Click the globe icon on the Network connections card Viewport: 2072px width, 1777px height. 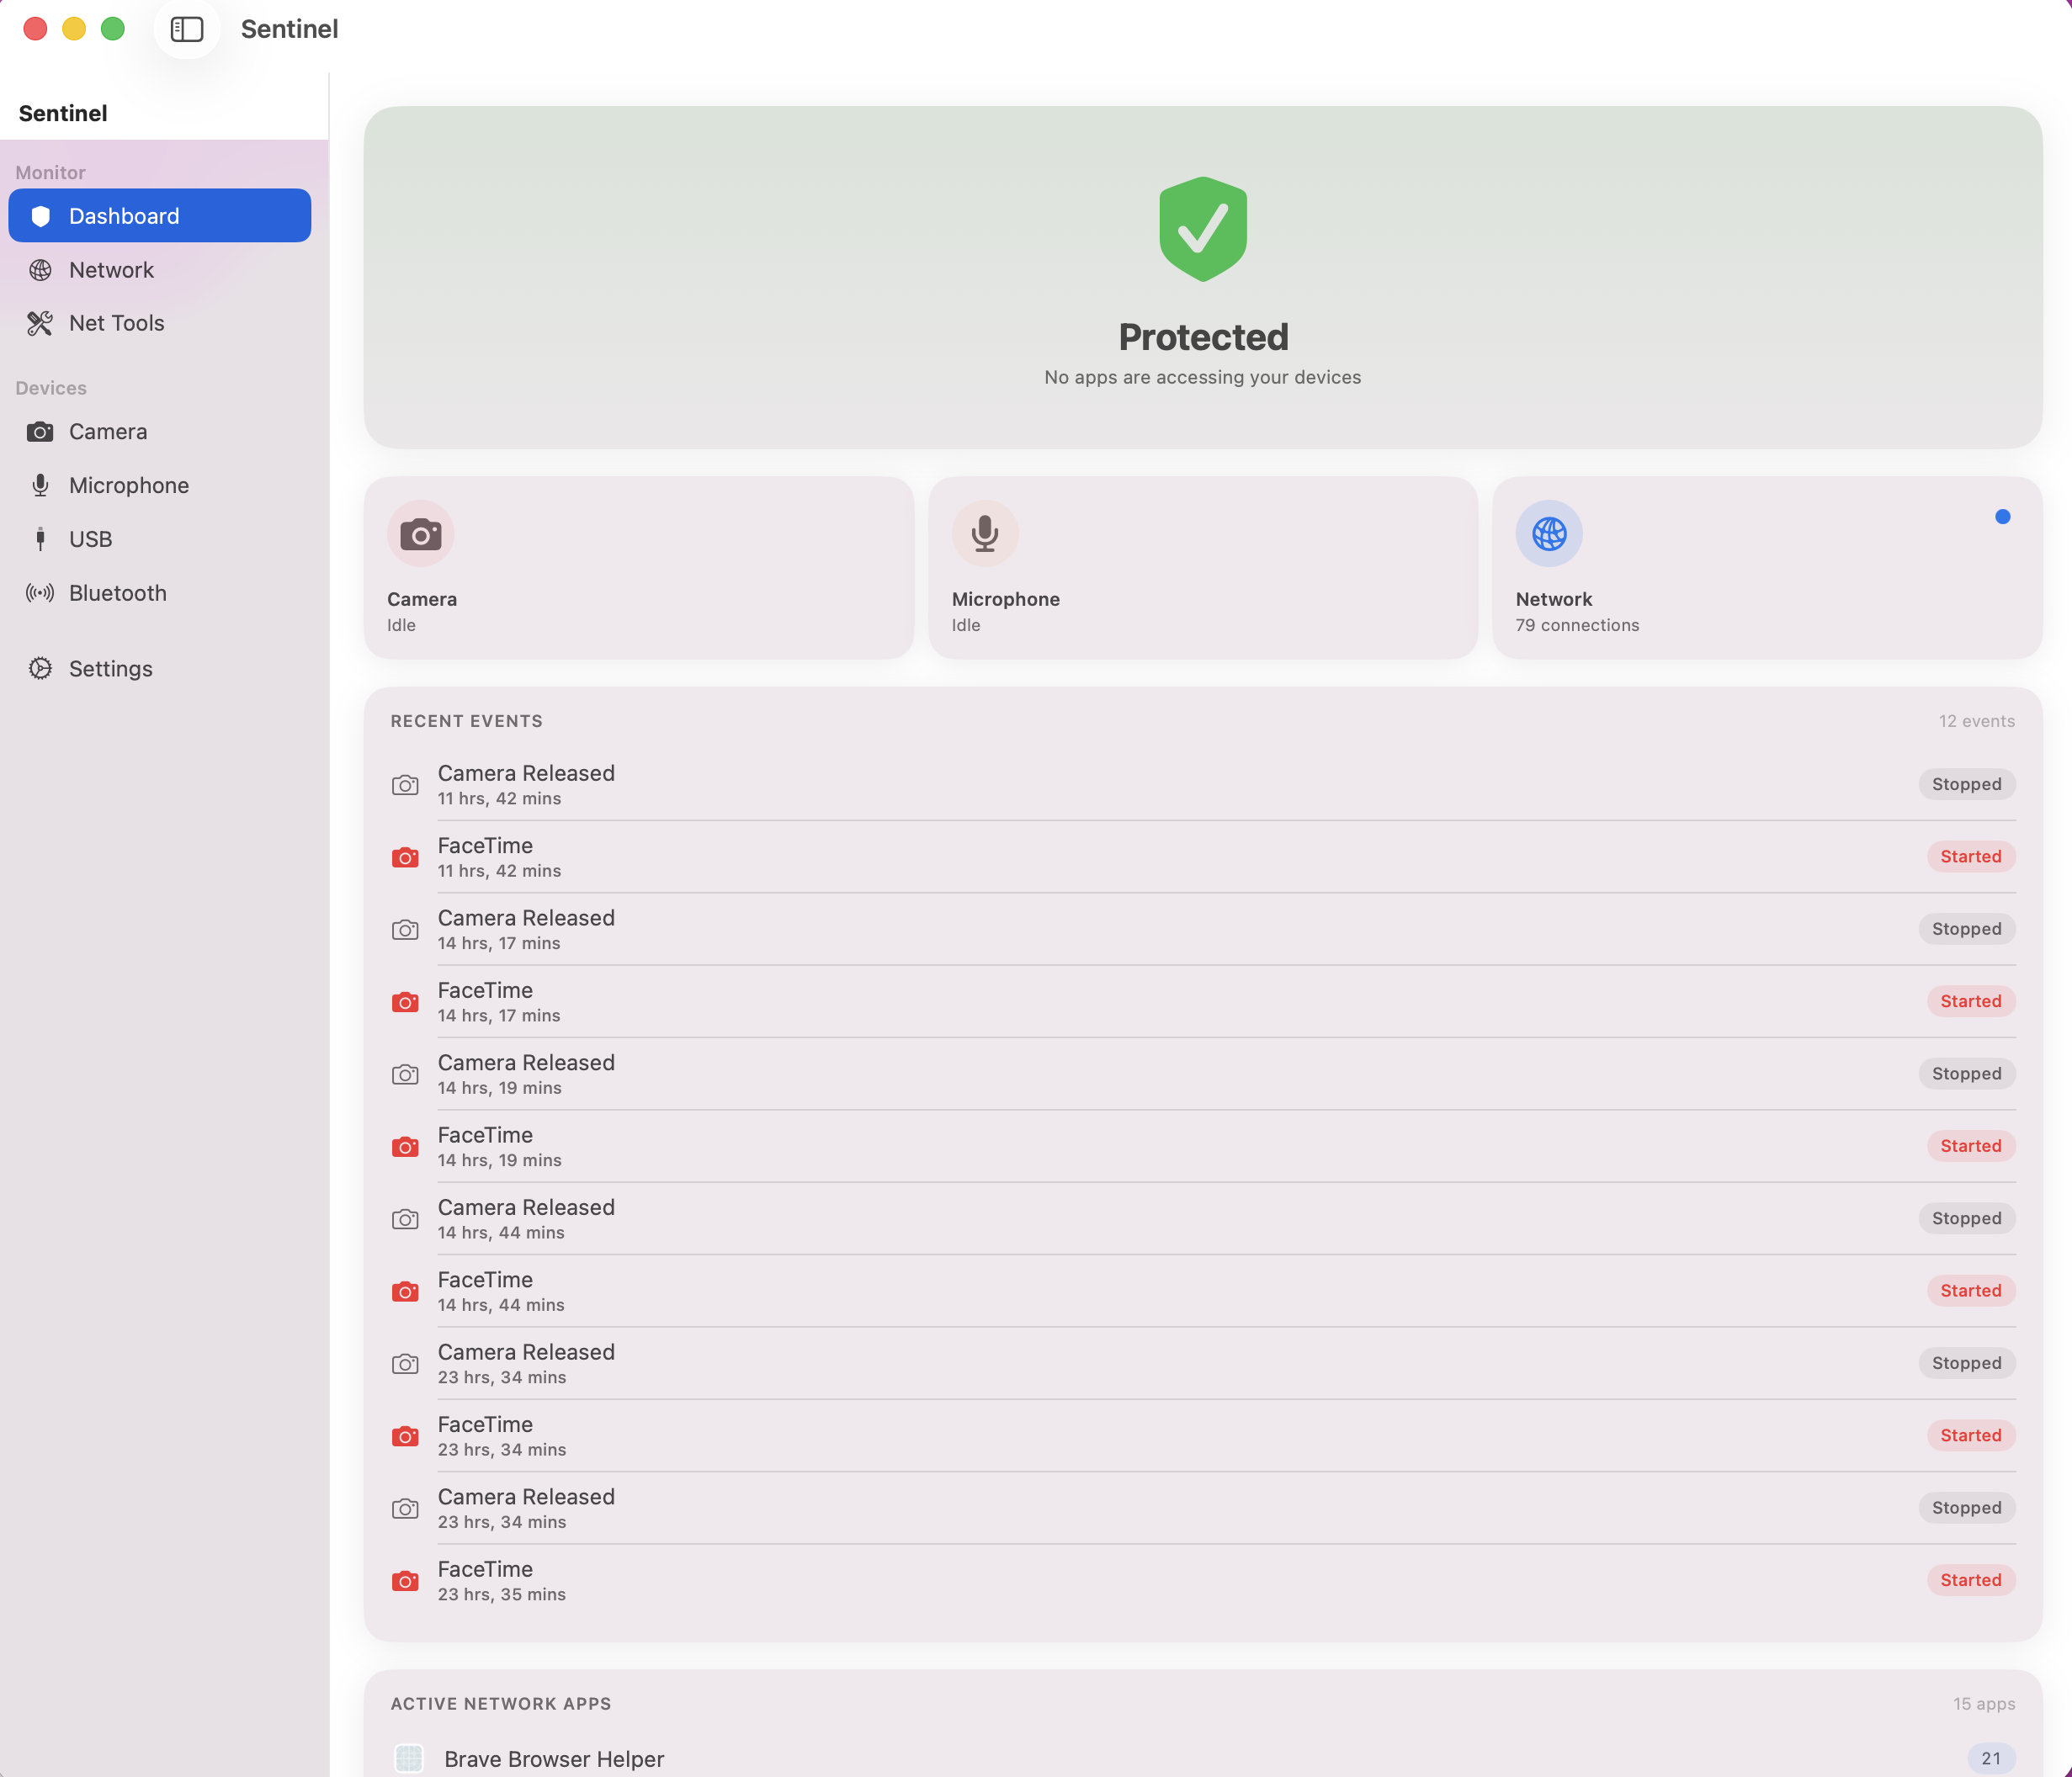tap(1549, 533)
